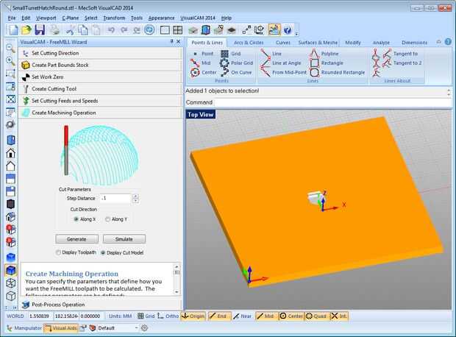The height and width of the screenshot is (337, 456).
Task: Open the Transform menu
Action: [x=114, y=18]
